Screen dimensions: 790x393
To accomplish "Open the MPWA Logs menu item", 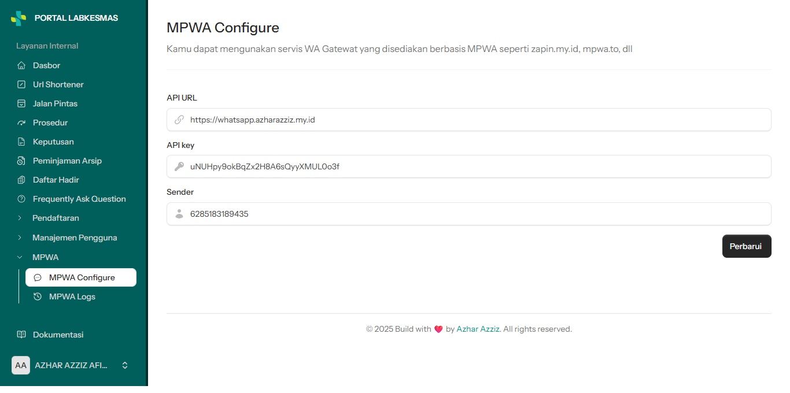I will click(x=81, y=296).
